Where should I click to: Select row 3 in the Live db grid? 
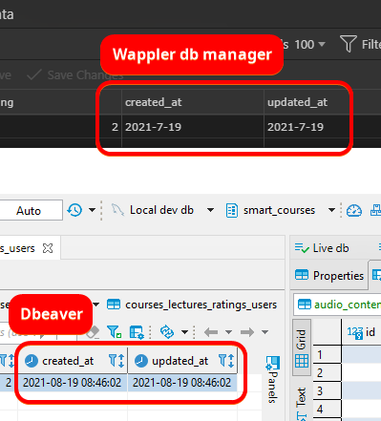tap(327, 390)
